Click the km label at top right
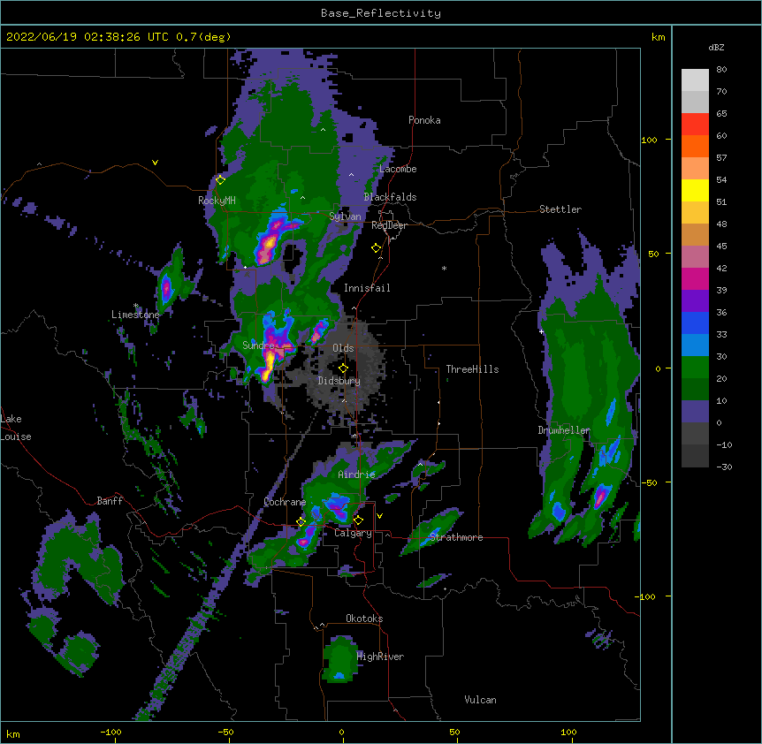This screenshot has width=762, height=744. pyautogui.click(x=658, y=37)
